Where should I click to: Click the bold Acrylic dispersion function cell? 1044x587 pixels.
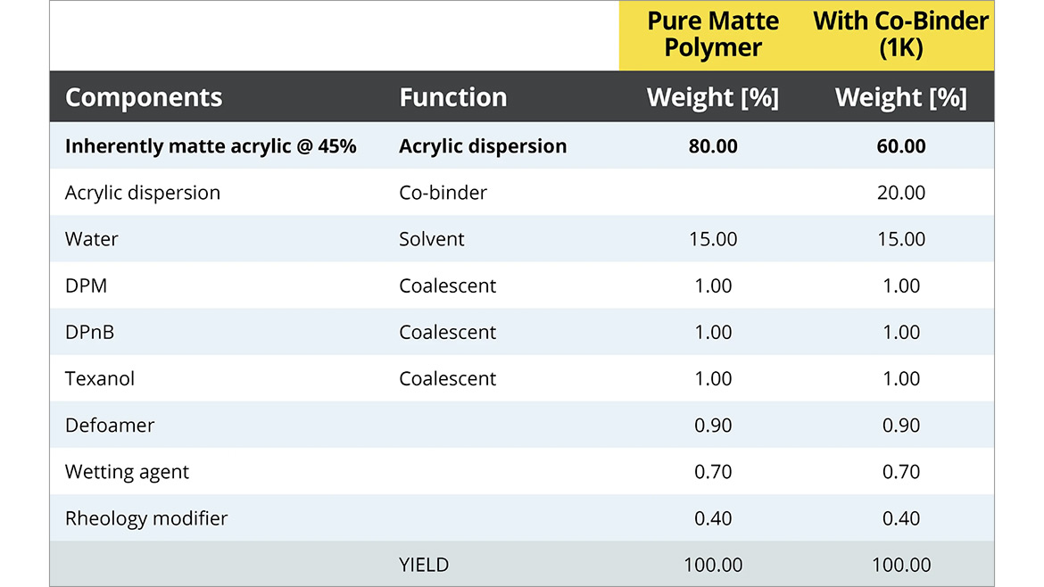pyautogui.click(x=482, y=146)
